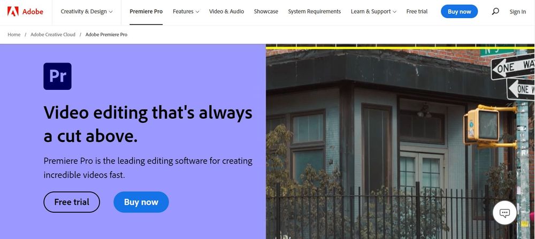This screenshot has height=239, width=535.
Task: Select the Premiere Pro nav tab
Action: [146, 12]
